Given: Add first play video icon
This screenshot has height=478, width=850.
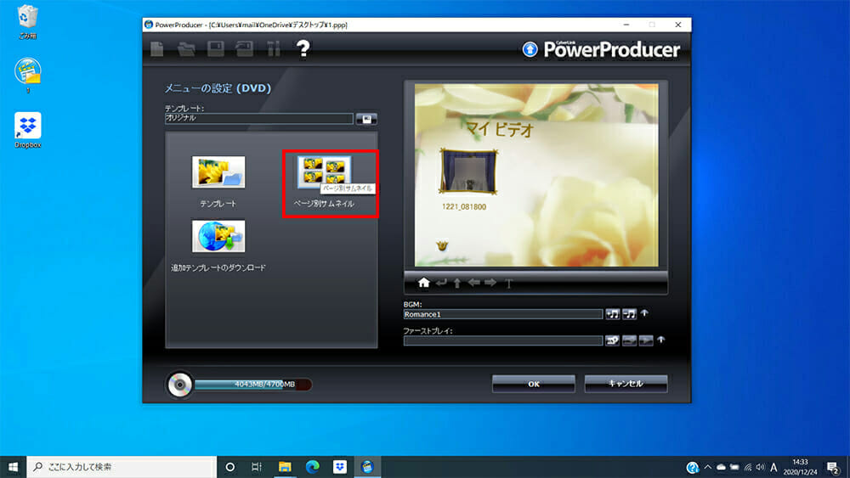Looking at the screenshot, I should pos(613,340).
